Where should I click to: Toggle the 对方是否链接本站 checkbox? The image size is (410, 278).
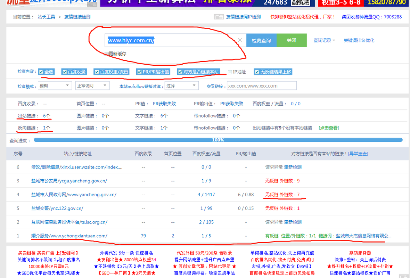tap(180, 72)
